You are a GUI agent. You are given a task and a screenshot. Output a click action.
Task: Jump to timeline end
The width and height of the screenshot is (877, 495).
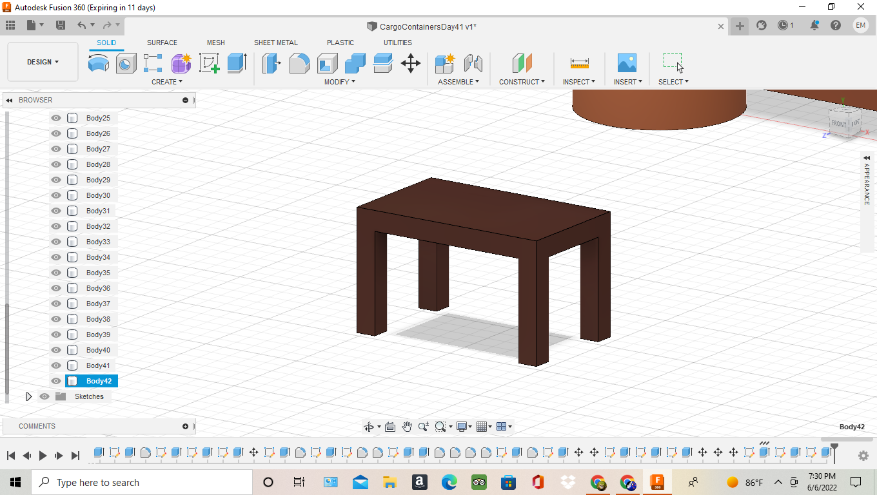(x=75, y=456)
